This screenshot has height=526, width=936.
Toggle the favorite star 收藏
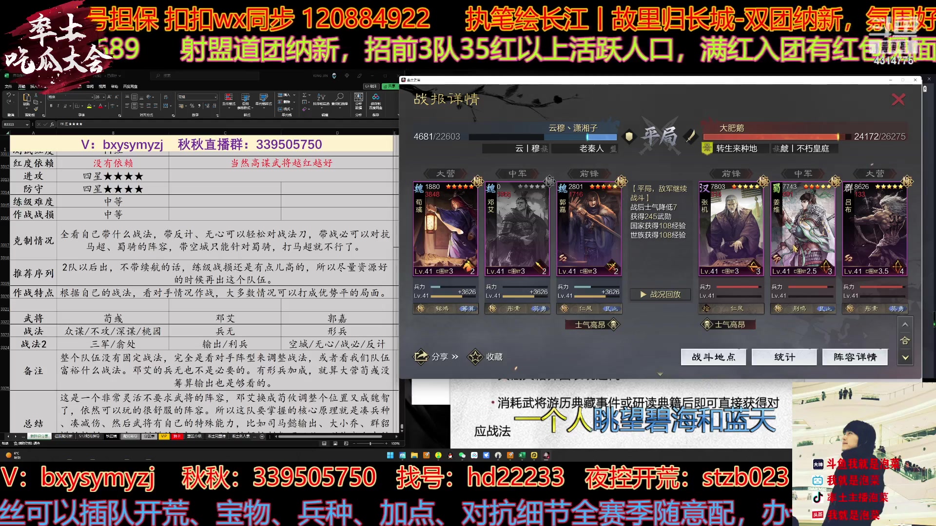click(475, 357)
